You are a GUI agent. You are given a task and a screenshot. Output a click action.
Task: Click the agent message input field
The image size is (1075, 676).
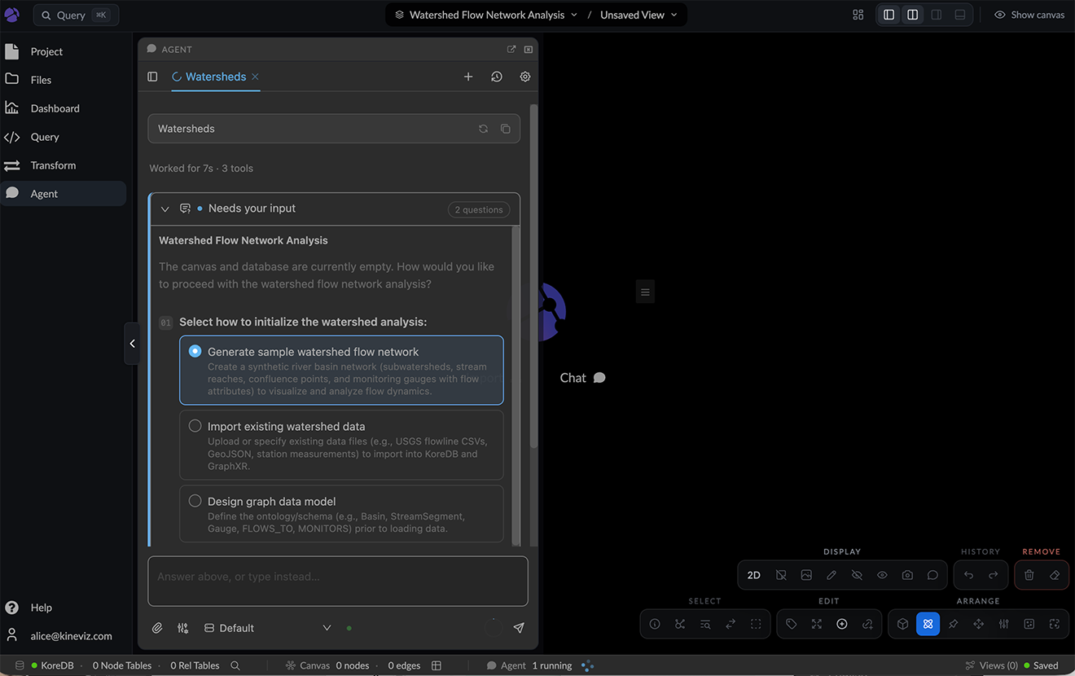coord(338,581)
